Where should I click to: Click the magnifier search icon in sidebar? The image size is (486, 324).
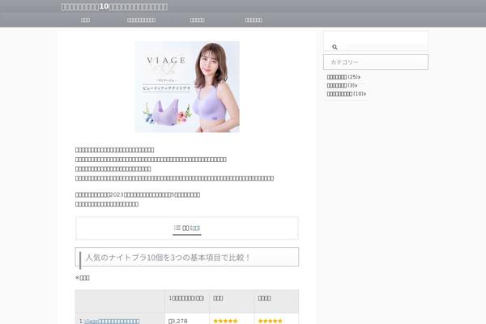pyautogui.click(x=335, y=47)
